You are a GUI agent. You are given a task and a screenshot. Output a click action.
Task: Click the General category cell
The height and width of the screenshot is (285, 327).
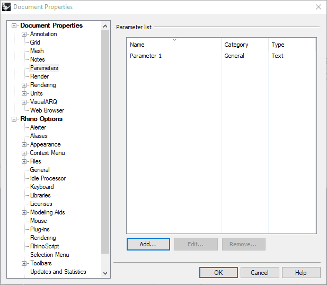(x=234, y=56)
